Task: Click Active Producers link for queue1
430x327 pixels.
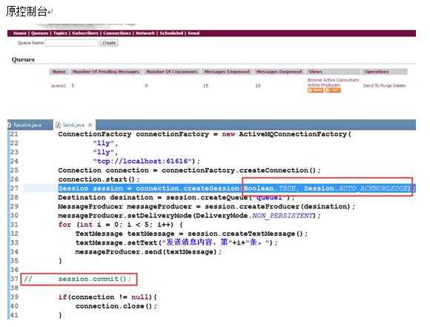Action: (324, 85)
